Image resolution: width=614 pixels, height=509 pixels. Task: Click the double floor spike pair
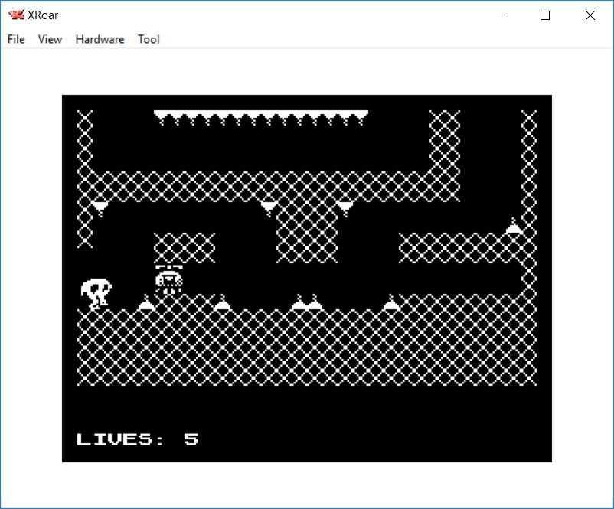coord(306,303)
